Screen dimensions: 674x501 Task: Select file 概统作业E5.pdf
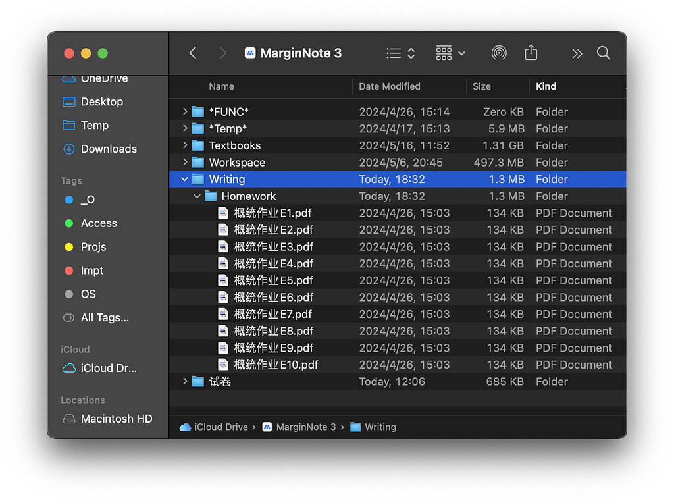273,280
